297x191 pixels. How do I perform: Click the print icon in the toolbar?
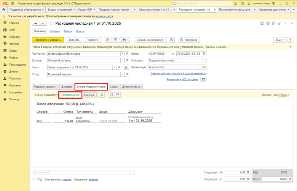click(125, 39)
